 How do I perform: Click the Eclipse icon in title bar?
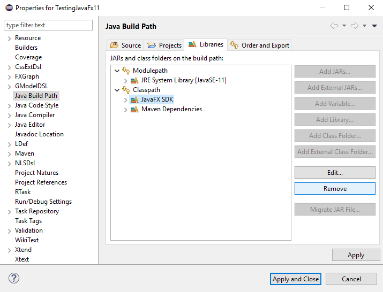pos(9,8)
